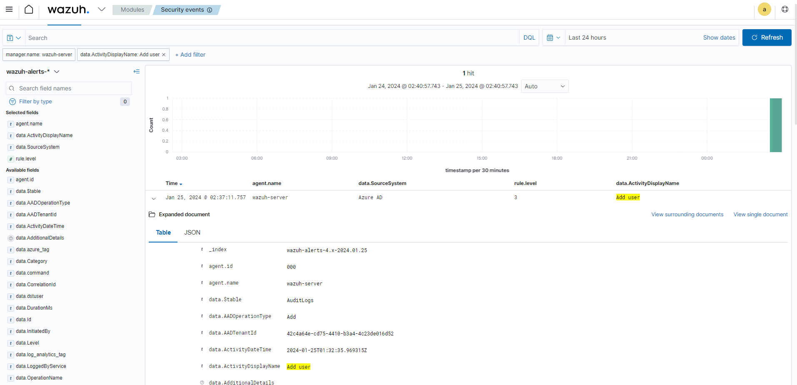
Task: Switch query language via DQL
Action: (529, 37)
